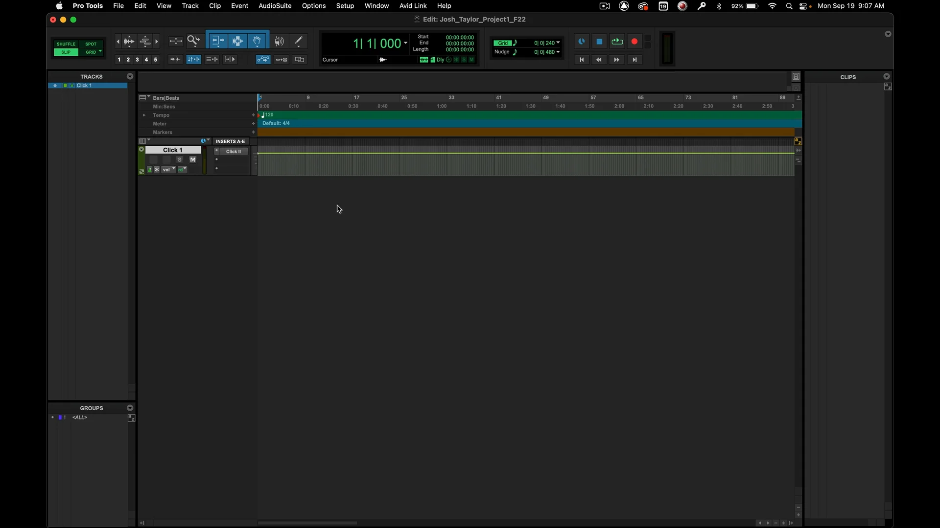This screenshot has height=528, width=940.
Task: Solo the Click 1 track
Action: (x=180, y=160)
